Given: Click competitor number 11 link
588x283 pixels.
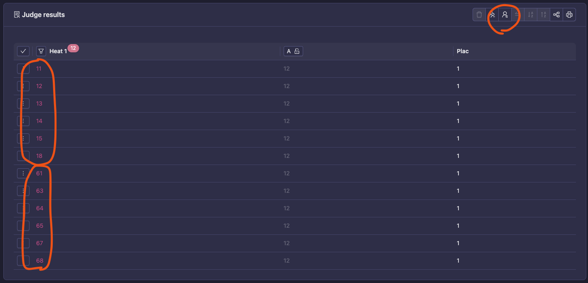Looking at the screenshot, I should (39, 69).
